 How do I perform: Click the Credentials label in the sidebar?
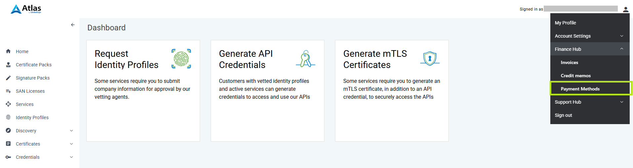click(x=27, y=157)
